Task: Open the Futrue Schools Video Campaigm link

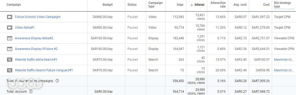Action: click(38, 17)
